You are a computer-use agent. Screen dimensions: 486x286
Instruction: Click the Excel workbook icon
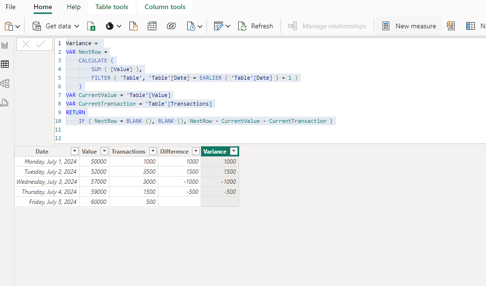pos(91,26)
